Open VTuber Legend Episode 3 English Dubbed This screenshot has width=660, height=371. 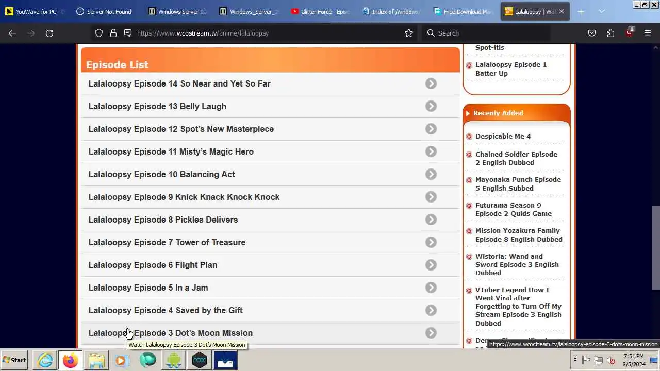click(x=518, y=307)
